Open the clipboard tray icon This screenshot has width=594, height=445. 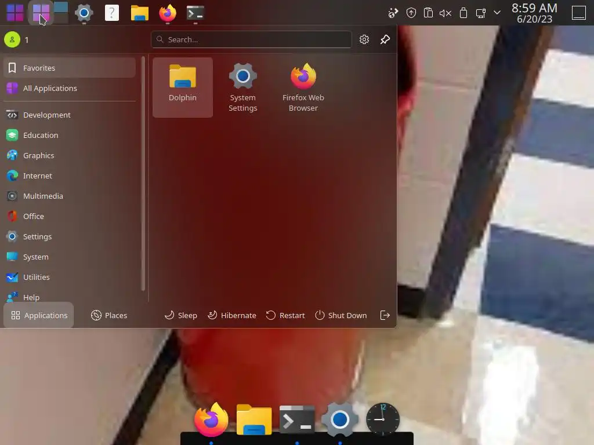tap(428, 13)
